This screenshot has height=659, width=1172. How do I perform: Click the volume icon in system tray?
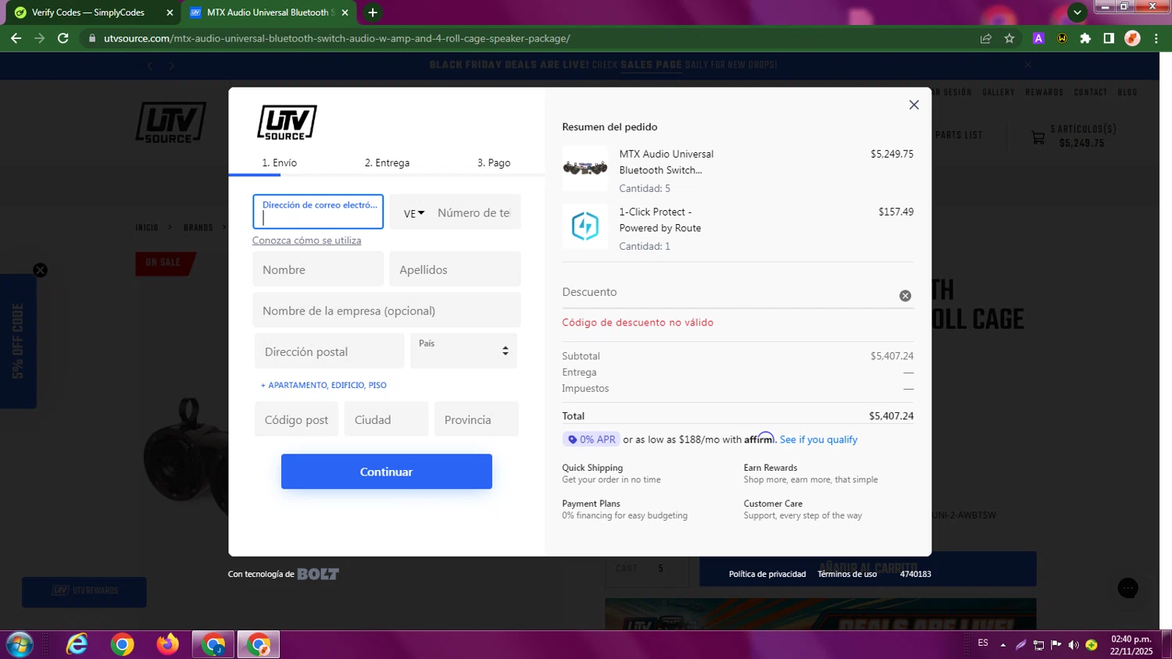coord(1074,645)
